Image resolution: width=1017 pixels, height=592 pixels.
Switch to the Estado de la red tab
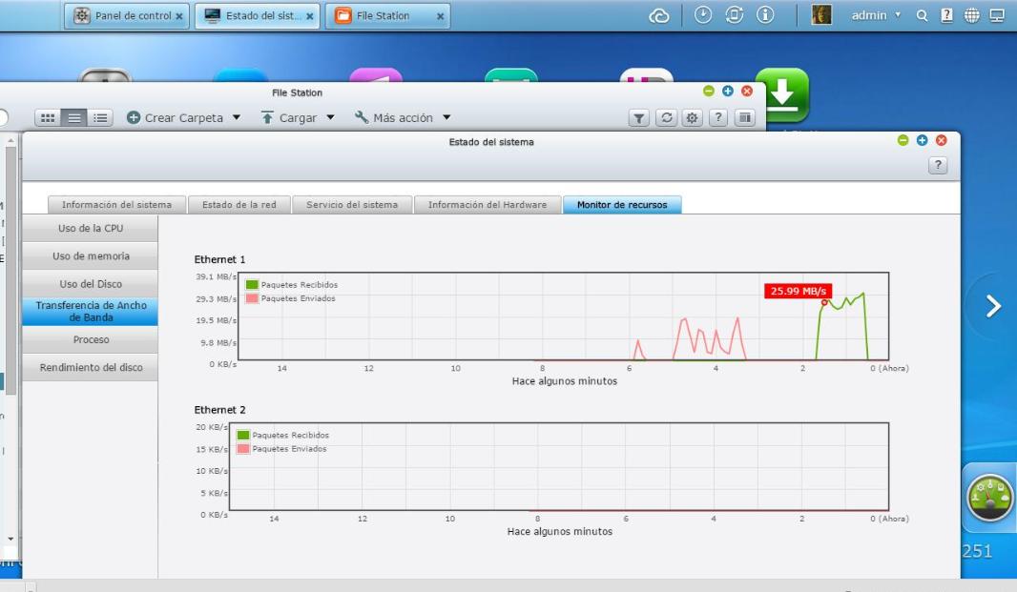tap(239, 203)
